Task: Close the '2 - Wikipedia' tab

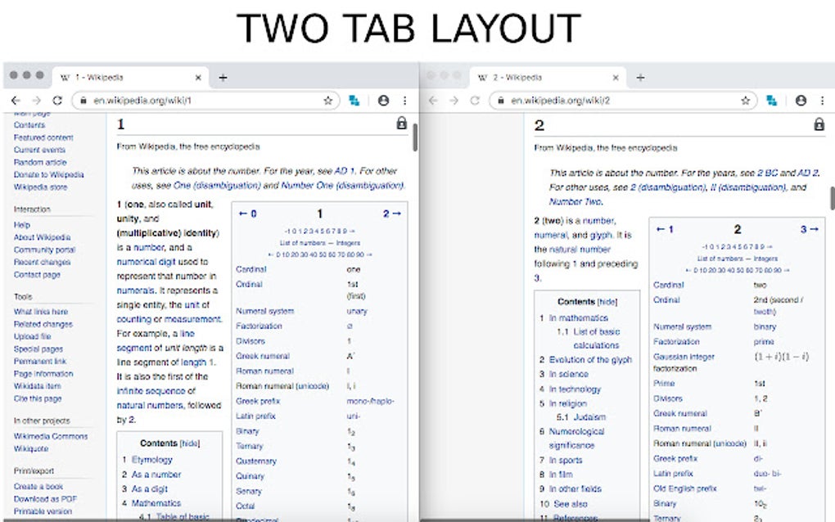Action: (x=616, y=78)
